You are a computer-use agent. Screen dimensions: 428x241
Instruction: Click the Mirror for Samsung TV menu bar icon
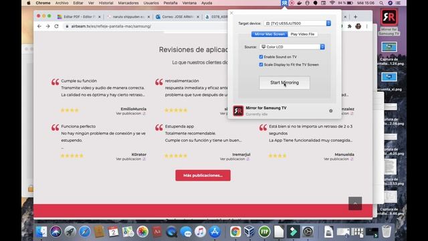click(x=284, y=3)
